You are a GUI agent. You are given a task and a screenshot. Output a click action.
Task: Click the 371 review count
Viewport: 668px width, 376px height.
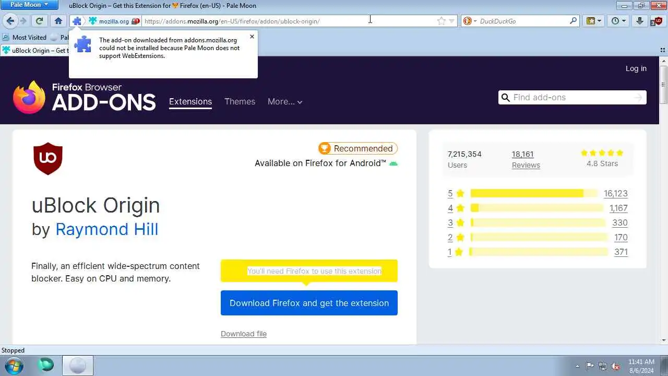(x=621, y=252)
